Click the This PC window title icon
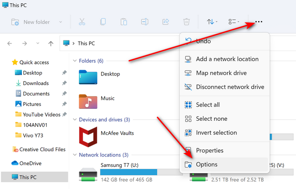The image size is (296, 189). 5,5
